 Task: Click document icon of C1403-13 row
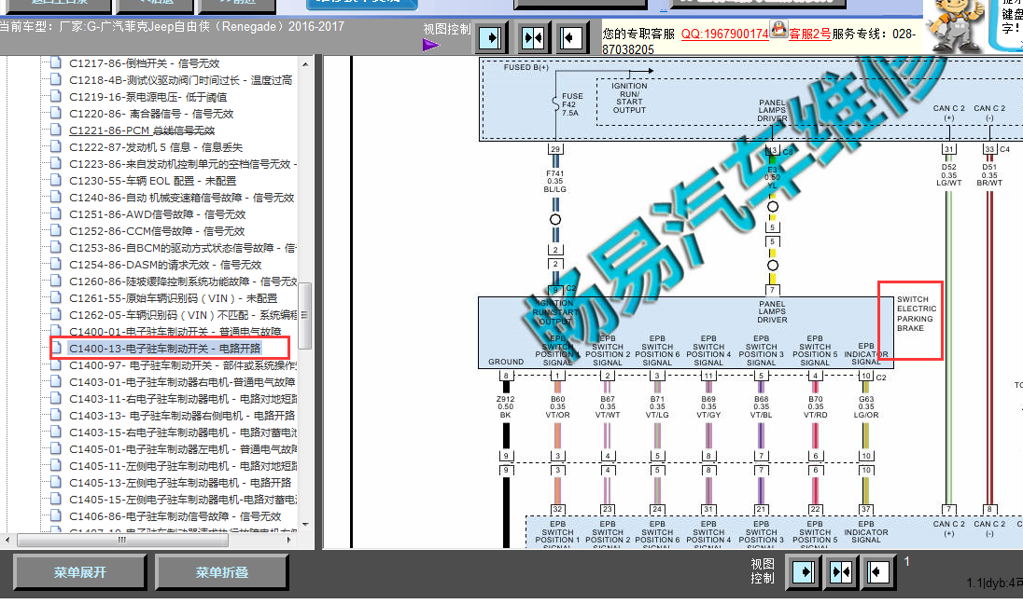coord(56,415)
